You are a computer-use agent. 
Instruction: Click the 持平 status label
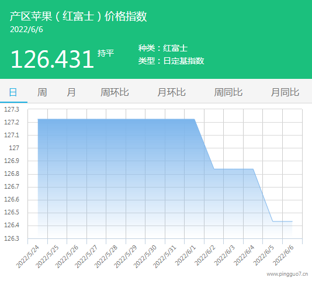[x=106, y=53]
